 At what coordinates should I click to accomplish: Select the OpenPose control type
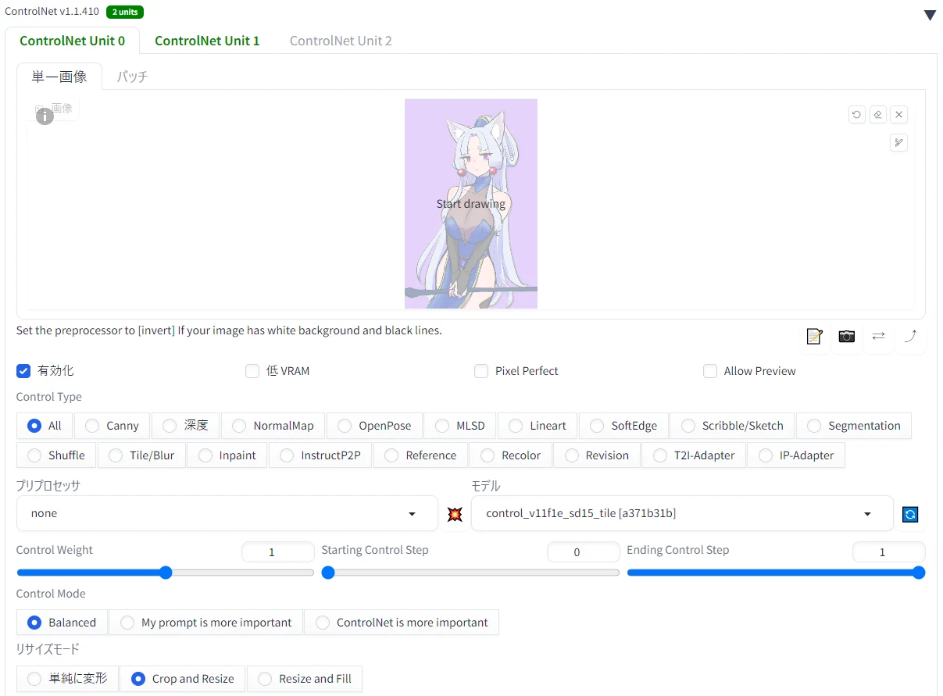click(375, 426)
